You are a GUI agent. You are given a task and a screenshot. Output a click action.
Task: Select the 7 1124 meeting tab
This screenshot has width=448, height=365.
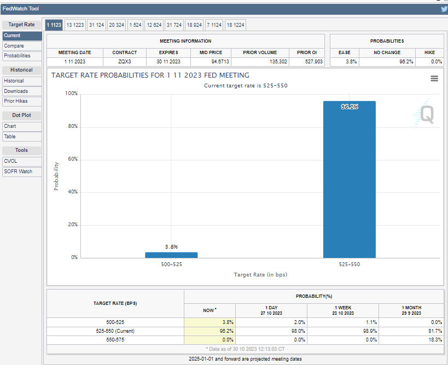pyautogui.click(x=214, y=25)
